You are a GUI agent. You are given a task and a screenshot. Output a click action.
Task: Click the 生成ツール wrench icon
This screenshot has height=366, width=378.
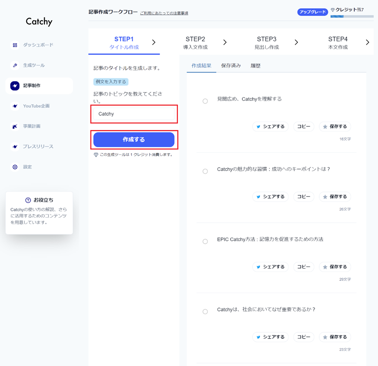pyautogui.click(x=15, y=65)
